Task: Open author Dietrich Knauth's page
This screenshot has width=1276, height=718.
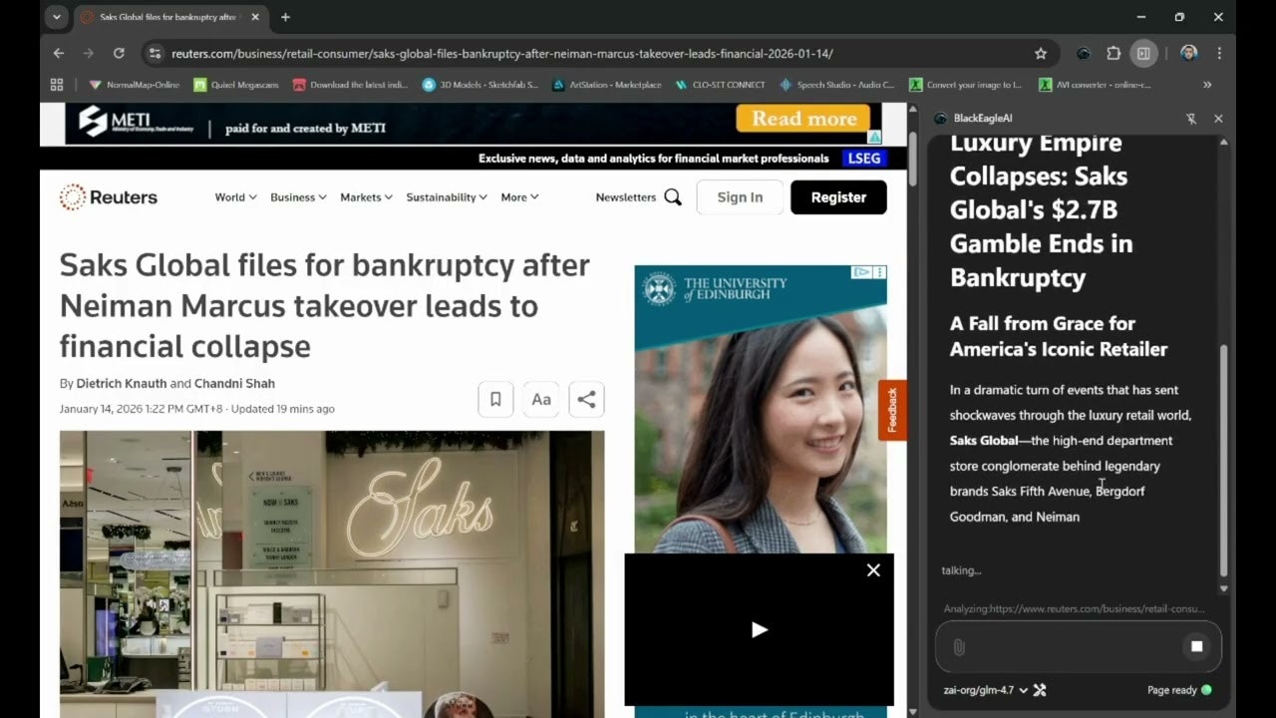Action: point(123,384)
